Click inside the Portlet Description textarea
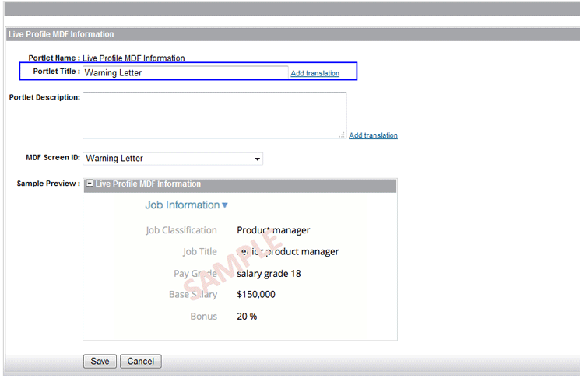Image resolution: width=580 pixels, height=378 pixels. point(214,115)
